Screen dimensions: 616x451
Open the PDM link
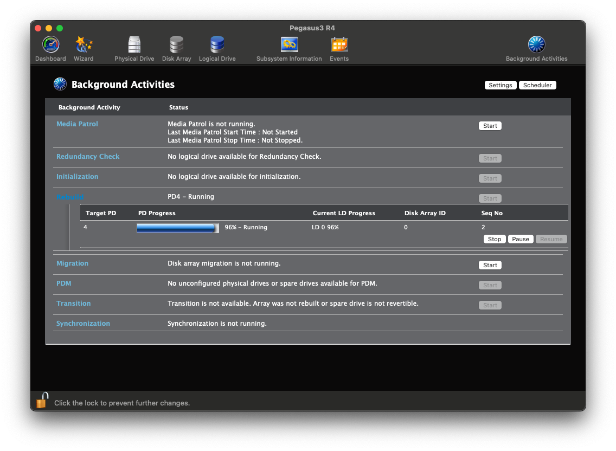point(63,284)
